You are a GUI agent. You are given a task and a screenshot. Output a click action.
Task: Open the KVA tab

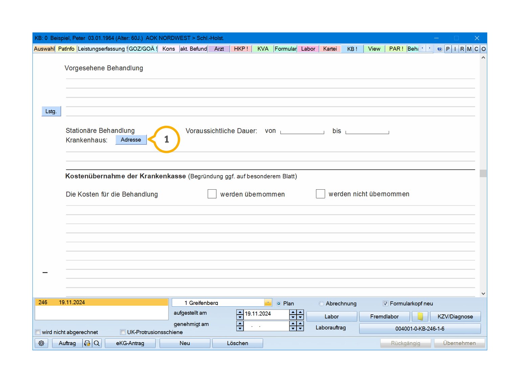[263, 49]
